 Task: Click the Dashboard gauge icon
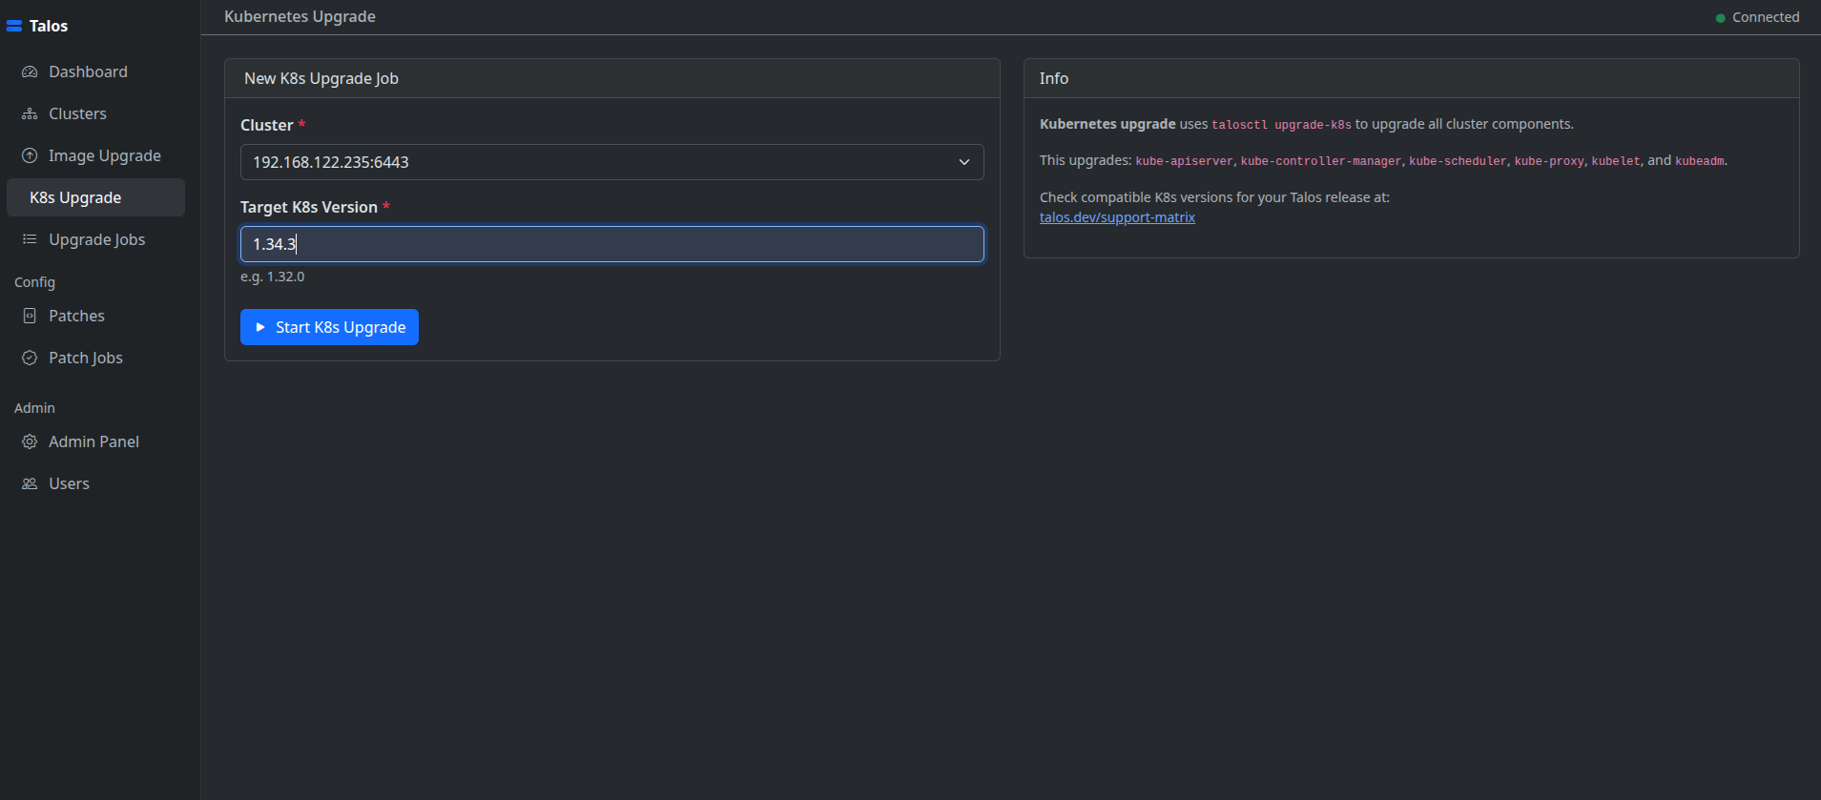[30, 72]
